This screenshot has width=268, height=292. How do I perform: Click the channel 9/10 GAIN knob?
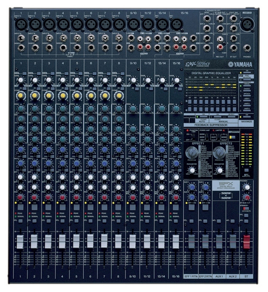133,80
